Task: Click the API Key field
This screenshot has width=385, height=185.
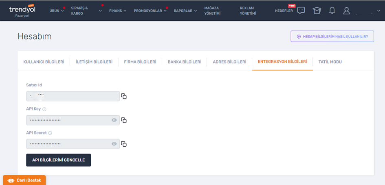Action: pos(73,120)
